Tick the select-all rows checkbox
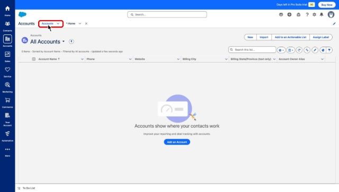Image resolution: width=339 pixels, height=192 pixels. tap(34, 59)
